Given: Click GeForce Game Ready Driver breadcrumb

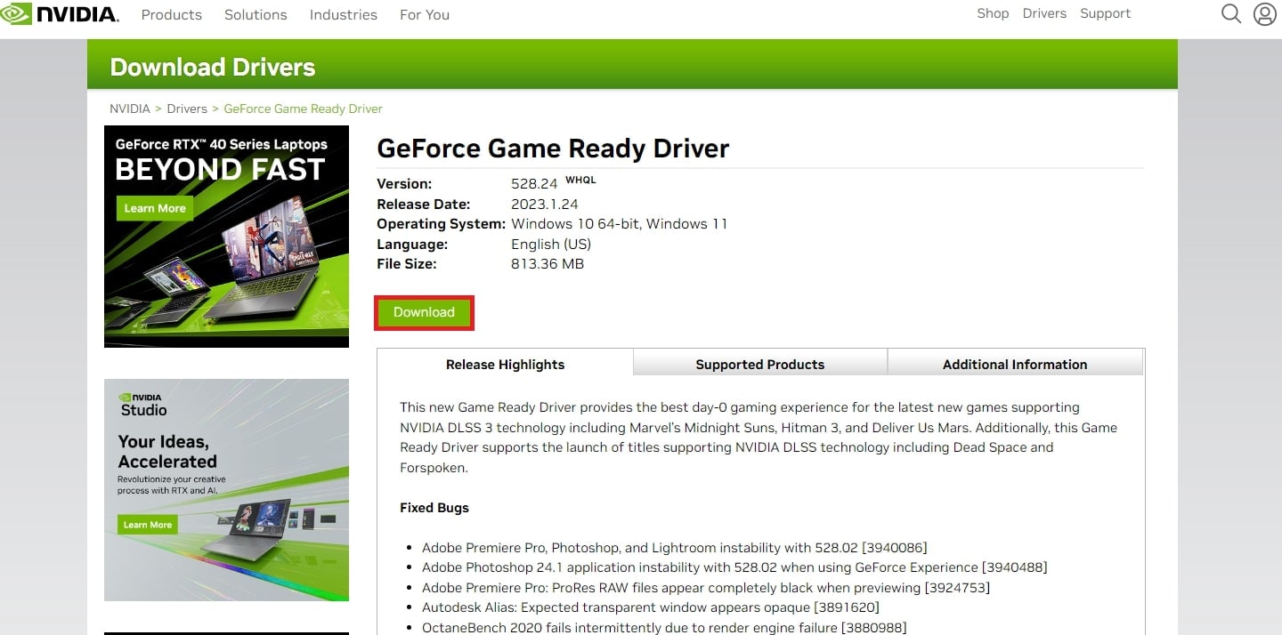Looking at the screenshot, I should click(x=303, y=109).
